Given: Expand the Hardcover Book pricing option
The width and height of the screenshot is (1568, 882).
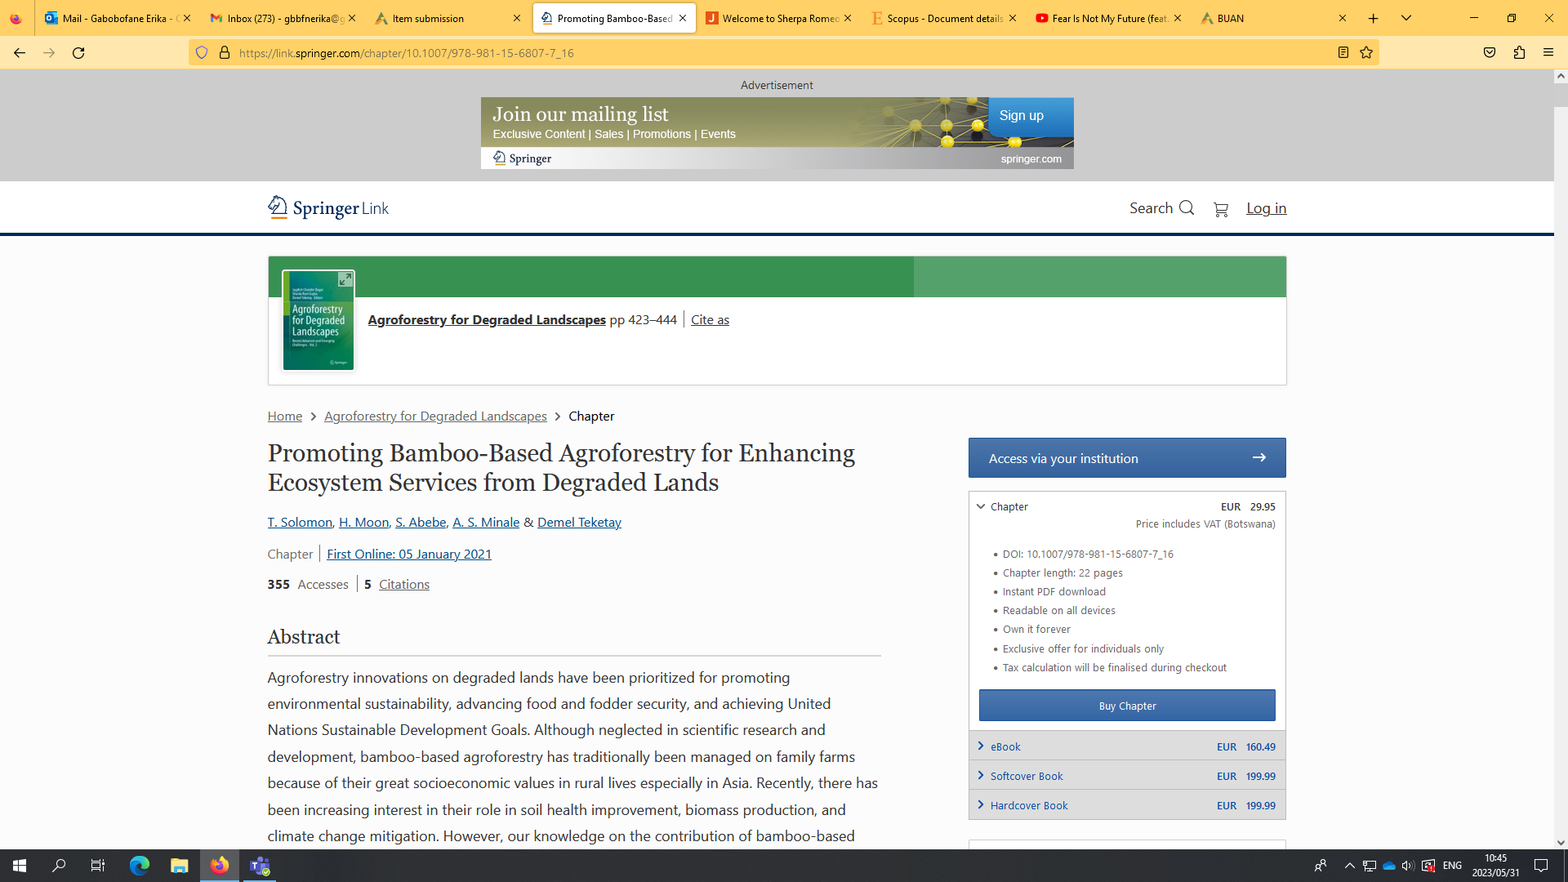Looking at the screenshot, I should [x=1127, y=805].
